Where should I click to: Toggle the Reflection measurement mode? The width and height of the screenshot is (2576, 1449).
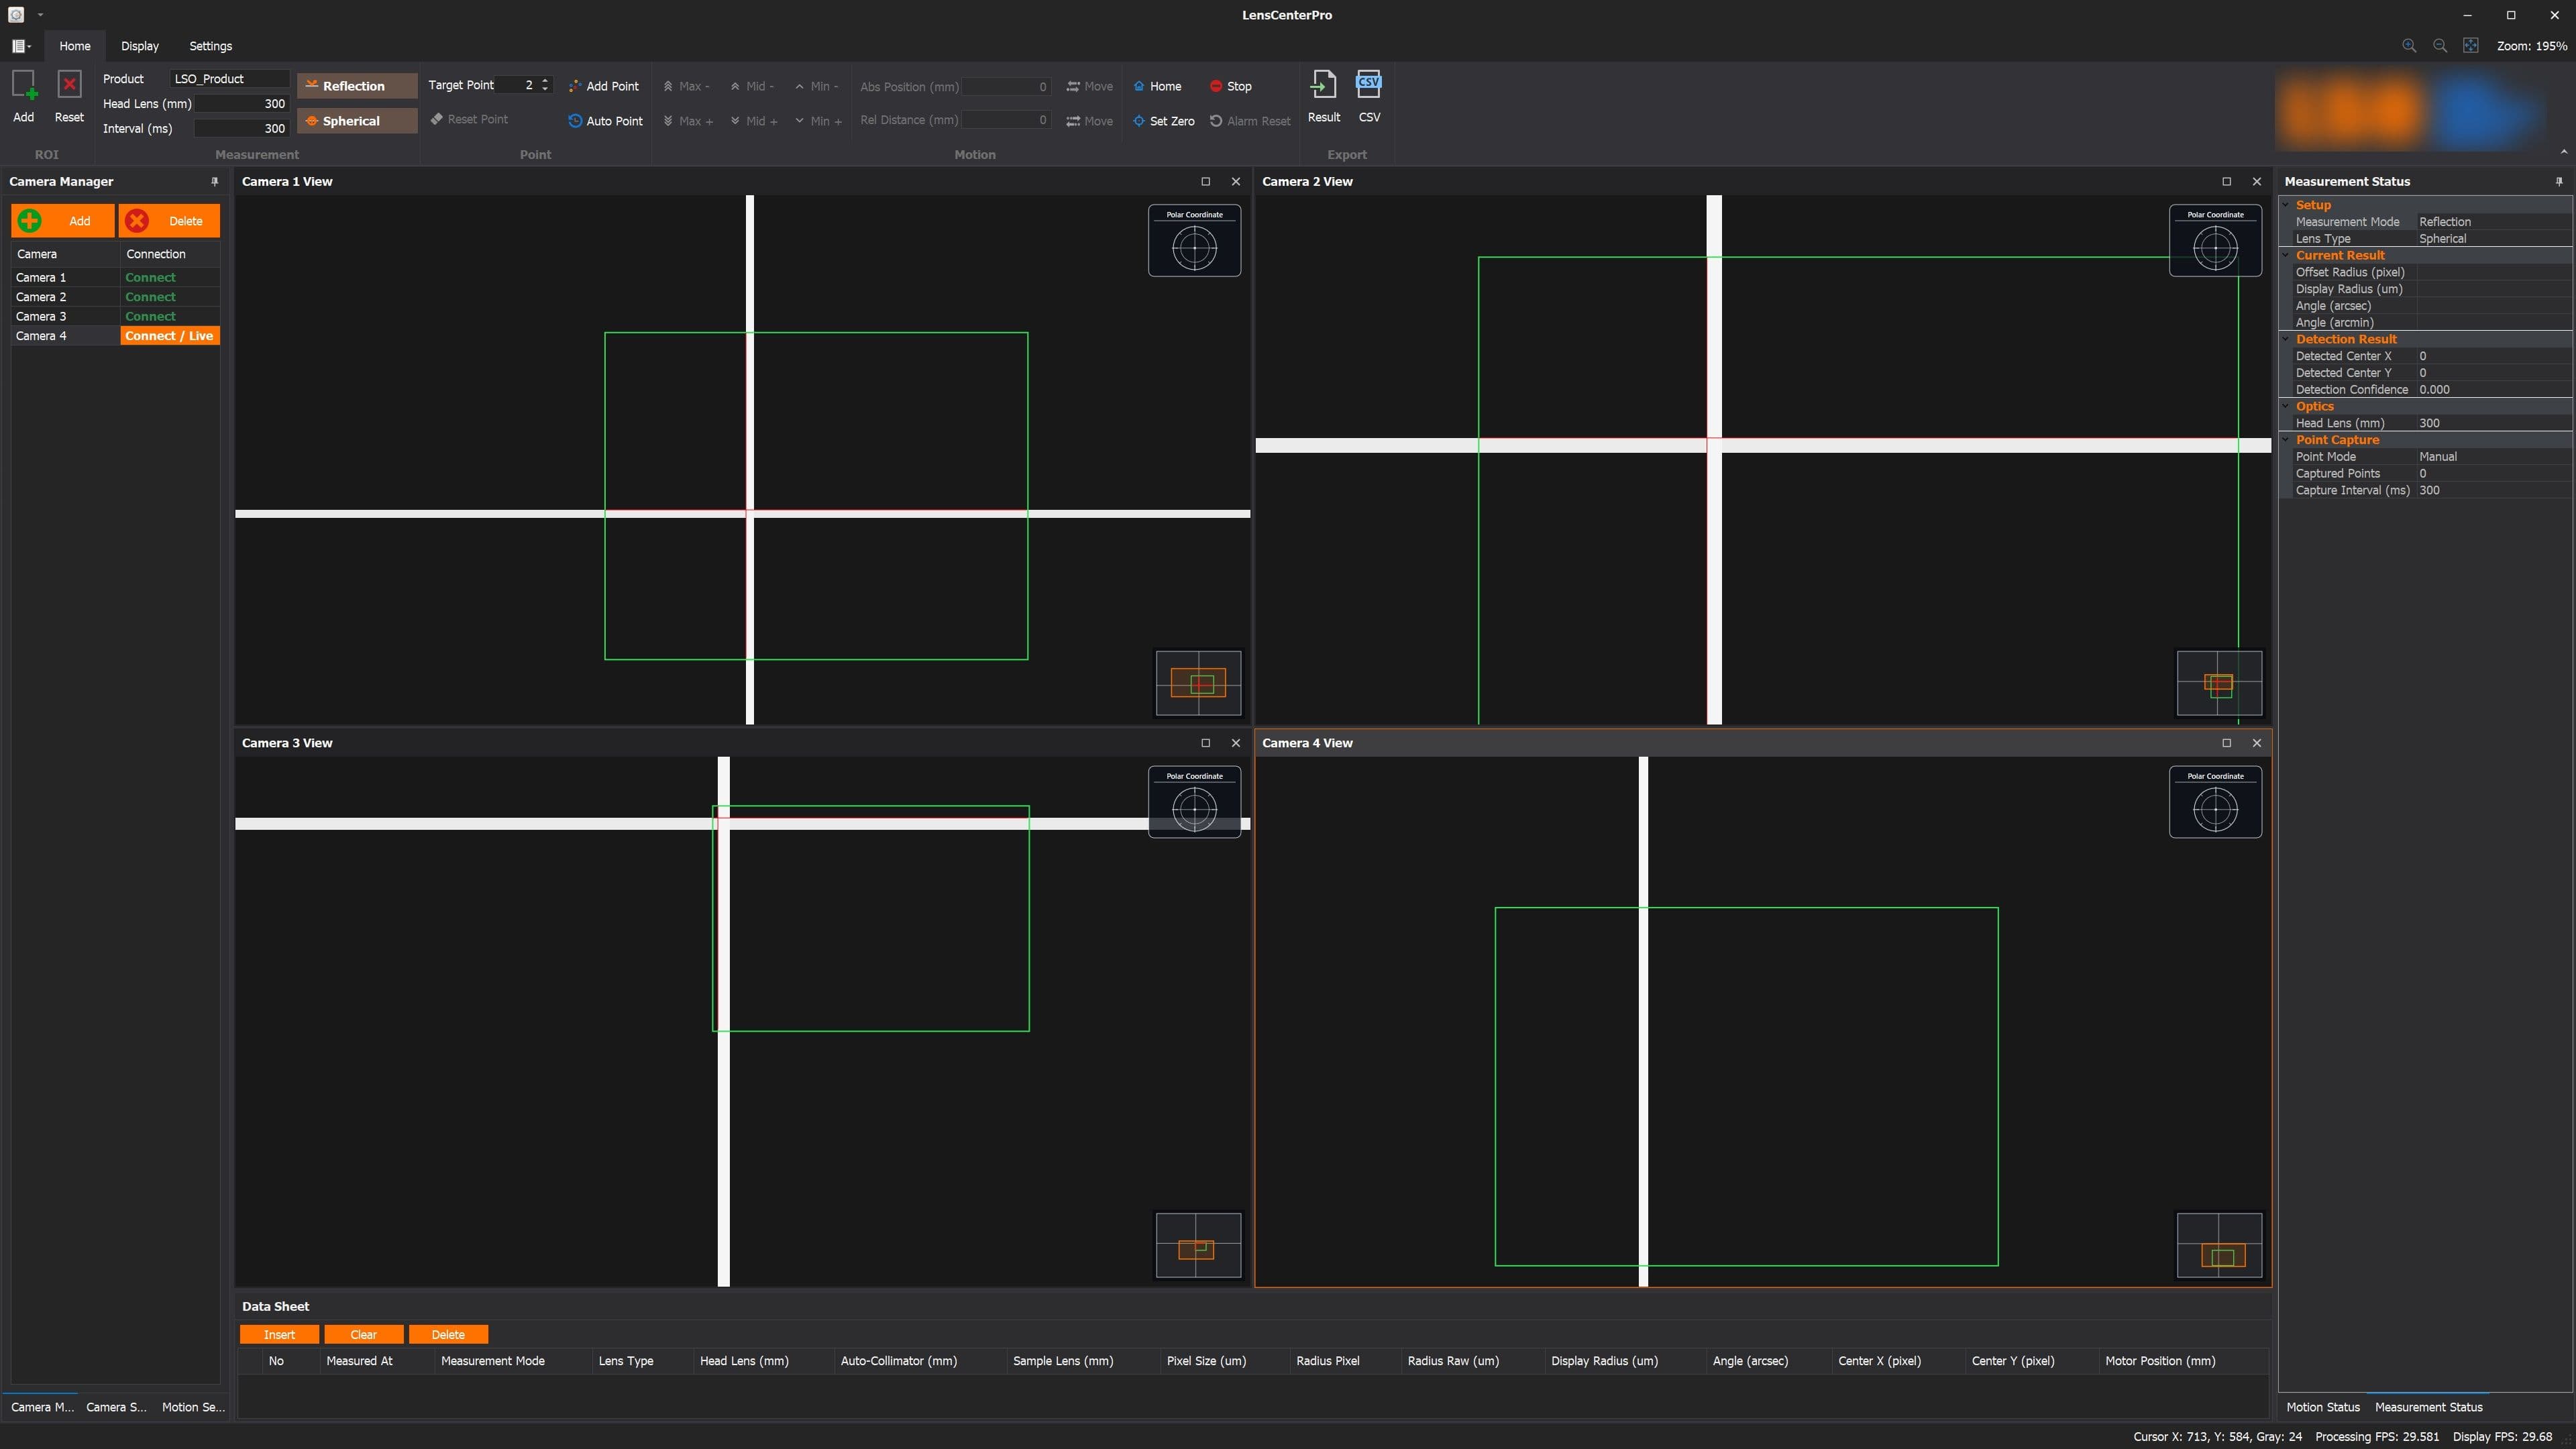(357, 86)
